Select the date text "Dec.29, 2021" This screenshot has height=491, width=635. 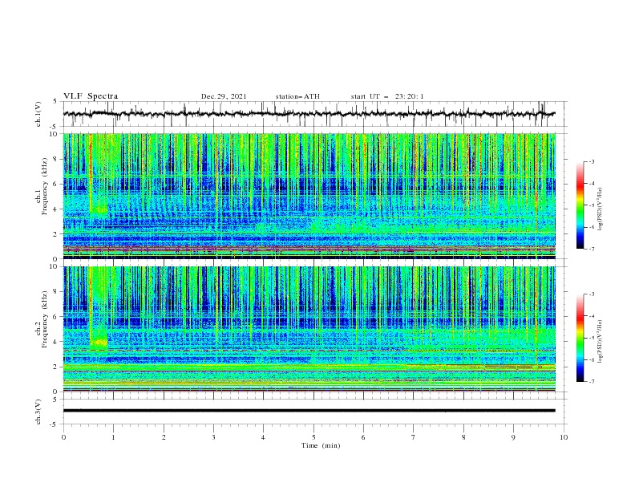(x=224, y=96)
